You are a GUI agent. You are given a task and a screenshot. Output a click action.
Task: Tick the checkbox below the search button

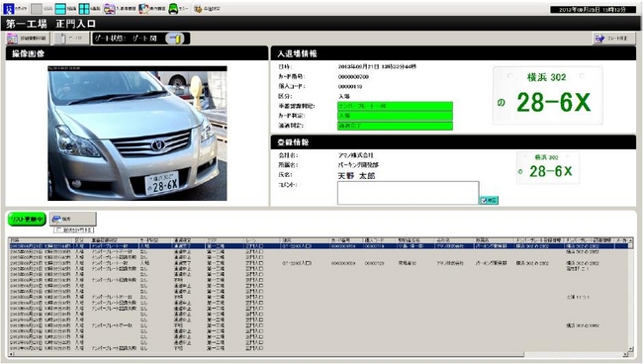(x=59, y=229)
